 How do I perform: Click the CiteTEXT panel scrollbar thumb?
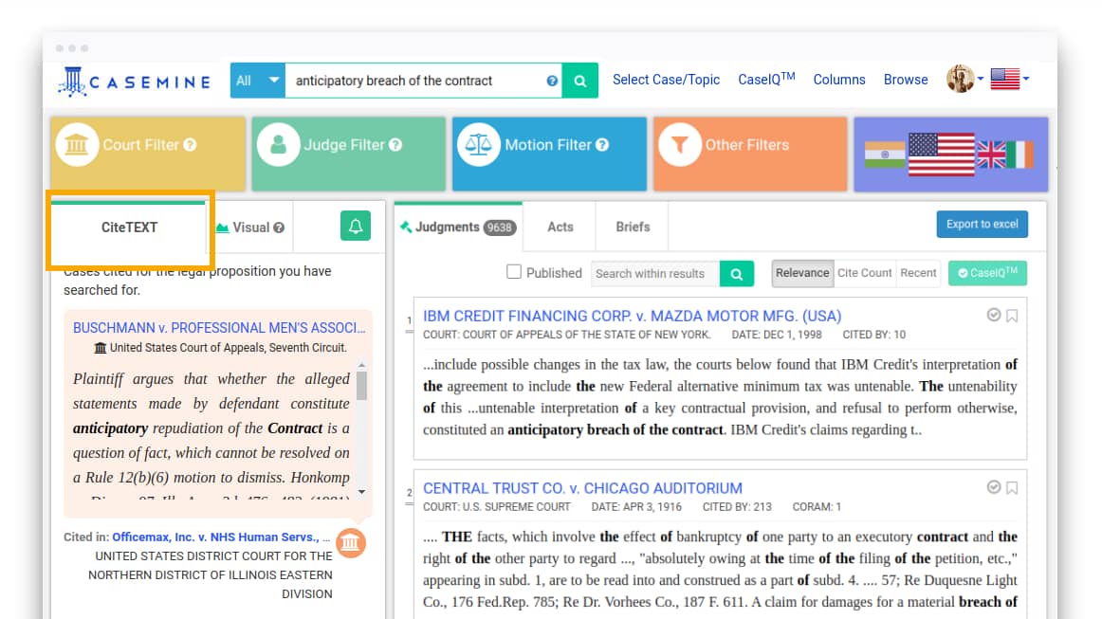click(361, 386)
